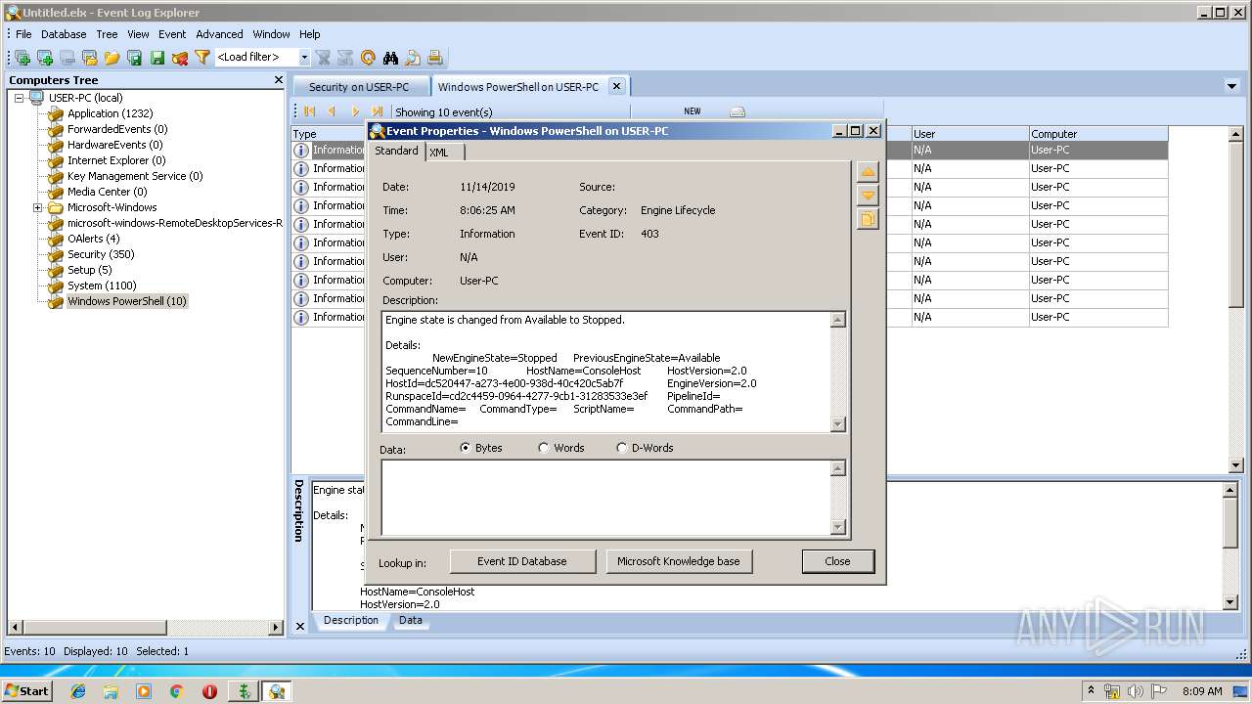
Task: Click the up arrow in Event Properties
Action: coord(868,172)
